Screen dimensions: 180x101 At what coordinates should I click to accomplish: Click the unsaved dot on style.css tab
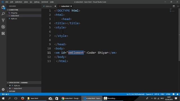tap(55, 6)
